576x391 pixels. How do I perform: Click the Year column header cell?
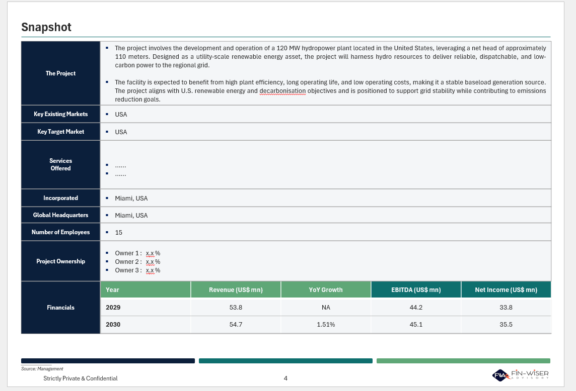[x=146, y=290]
